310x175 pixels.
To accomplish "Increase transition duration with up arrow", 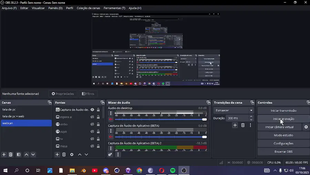I will click(251, 117).
